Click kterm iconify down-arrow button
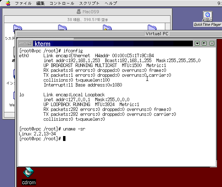This screenshot has height=187, width=222. click(x=197, y=44)
